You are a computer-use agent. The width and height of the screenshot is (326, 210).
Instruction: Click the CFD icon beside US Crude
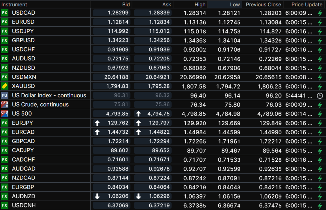coord(4,104)
